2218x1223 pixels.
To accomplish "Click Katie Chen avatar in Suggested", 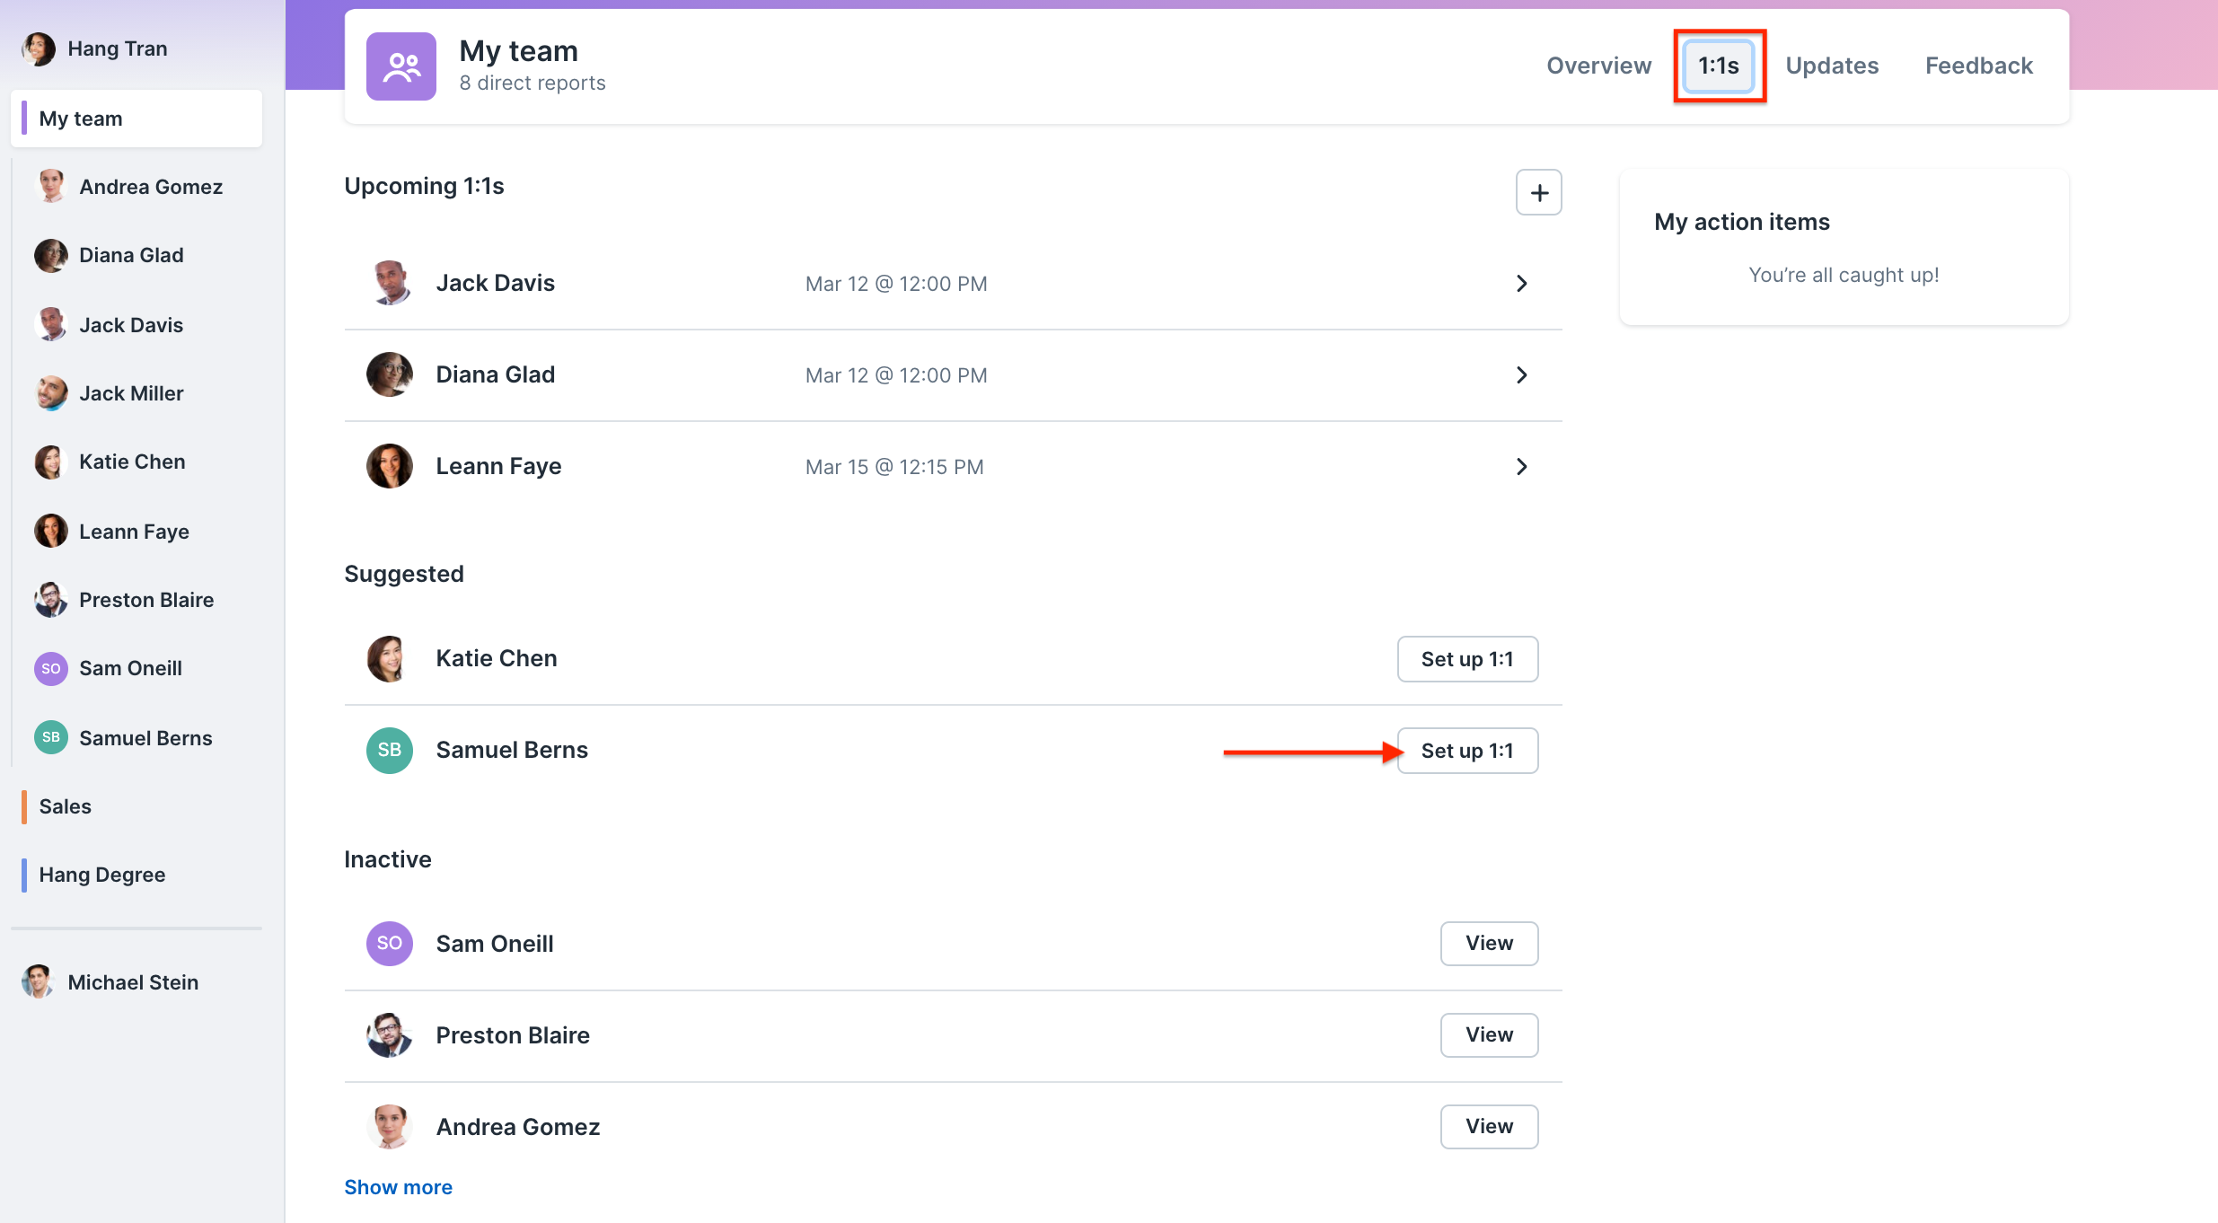I will pos(390,659).
